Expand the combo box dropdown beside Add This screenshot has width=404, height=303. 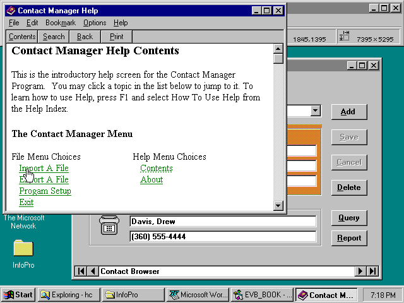[315, 111]
